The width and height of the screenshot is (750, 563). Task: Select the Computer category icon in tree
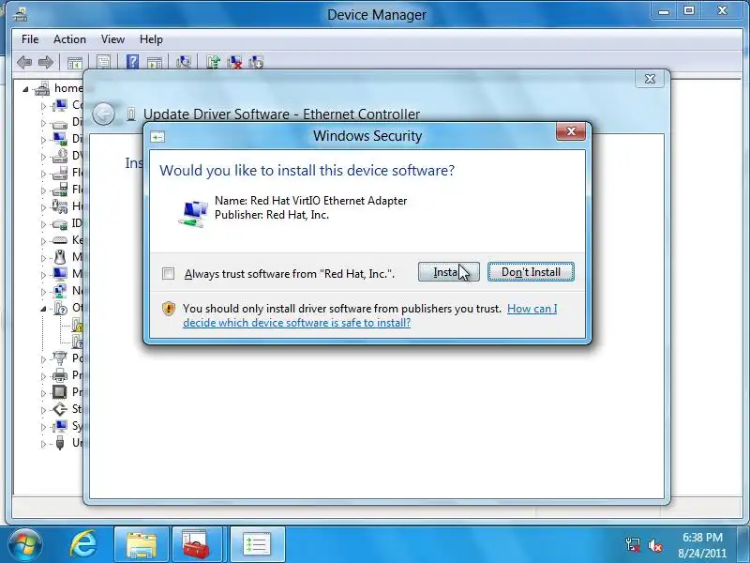(60, 105)
